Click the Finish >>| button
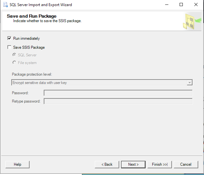This screenshot has width=204, height=175. pos(160,164)
